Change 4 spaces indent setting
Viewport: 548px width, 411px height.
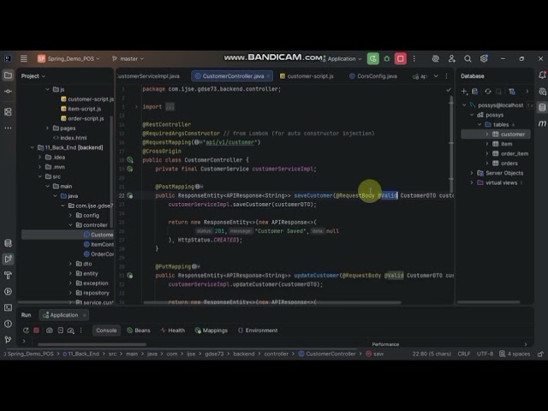point(515,354)
